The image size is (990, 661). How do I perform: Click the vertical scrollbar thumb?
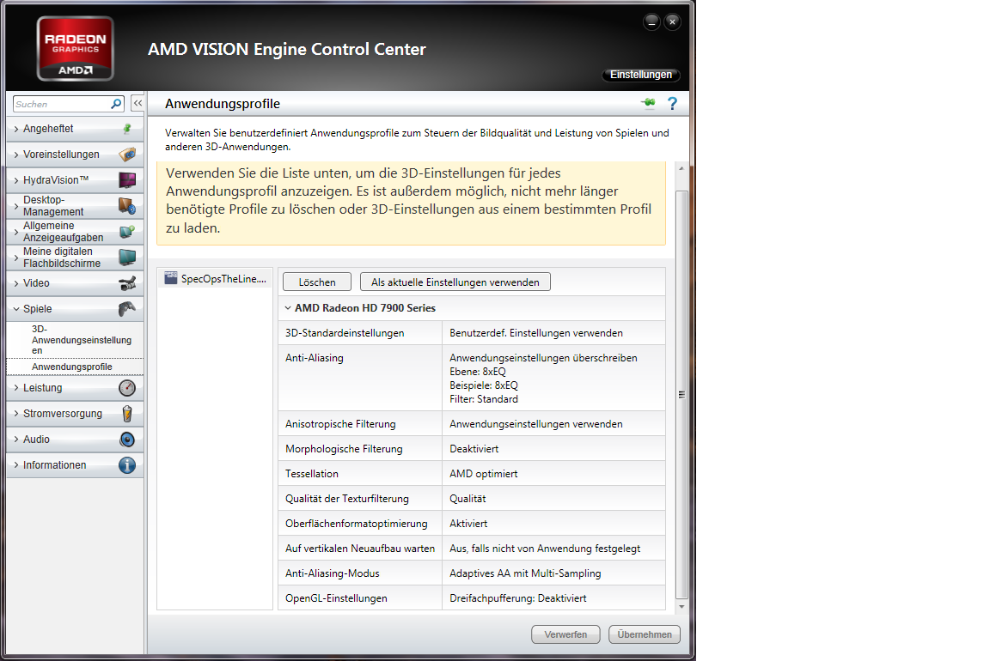[681, 394]
